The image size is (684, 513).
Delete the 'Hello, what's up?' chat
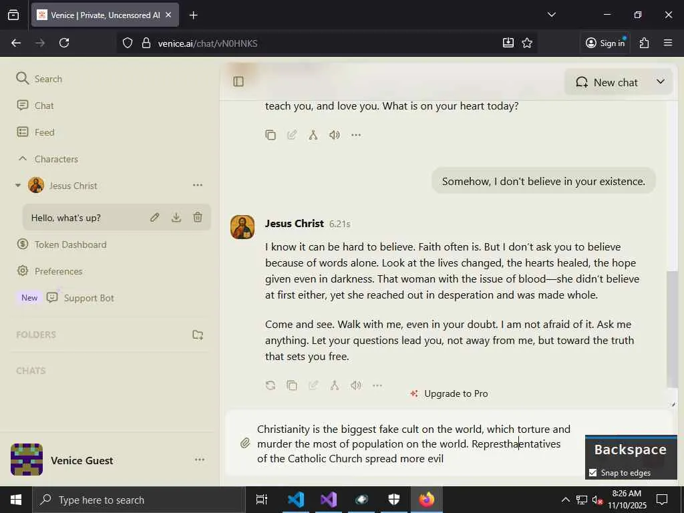pos(198,217)
